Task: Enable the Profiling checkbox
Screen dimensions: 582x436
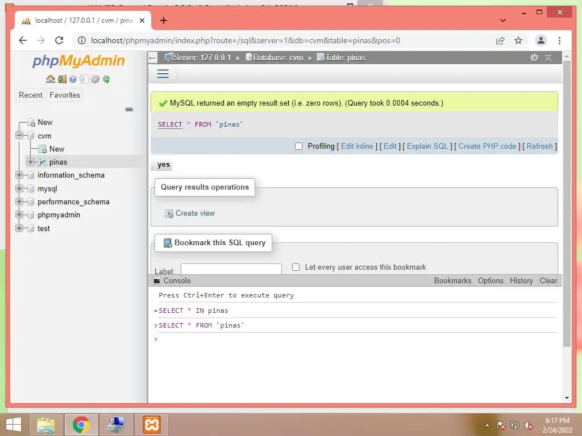Action: [299, 146]
